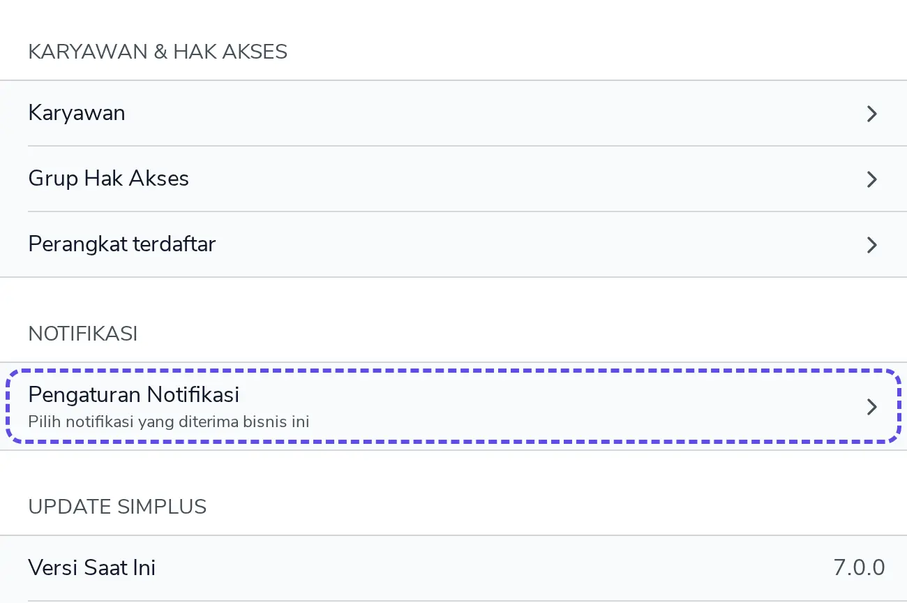Screen dimensions: 907x603
Task: Tap the Versi Saat Ini label
Action: coord(92,567)
